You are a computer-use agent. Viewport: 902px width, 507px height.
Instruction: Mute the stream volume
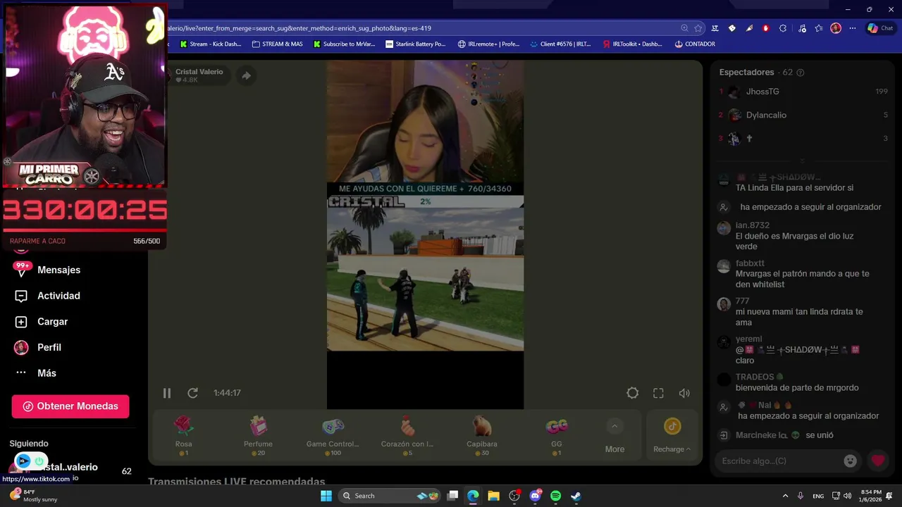click(684, 393)
